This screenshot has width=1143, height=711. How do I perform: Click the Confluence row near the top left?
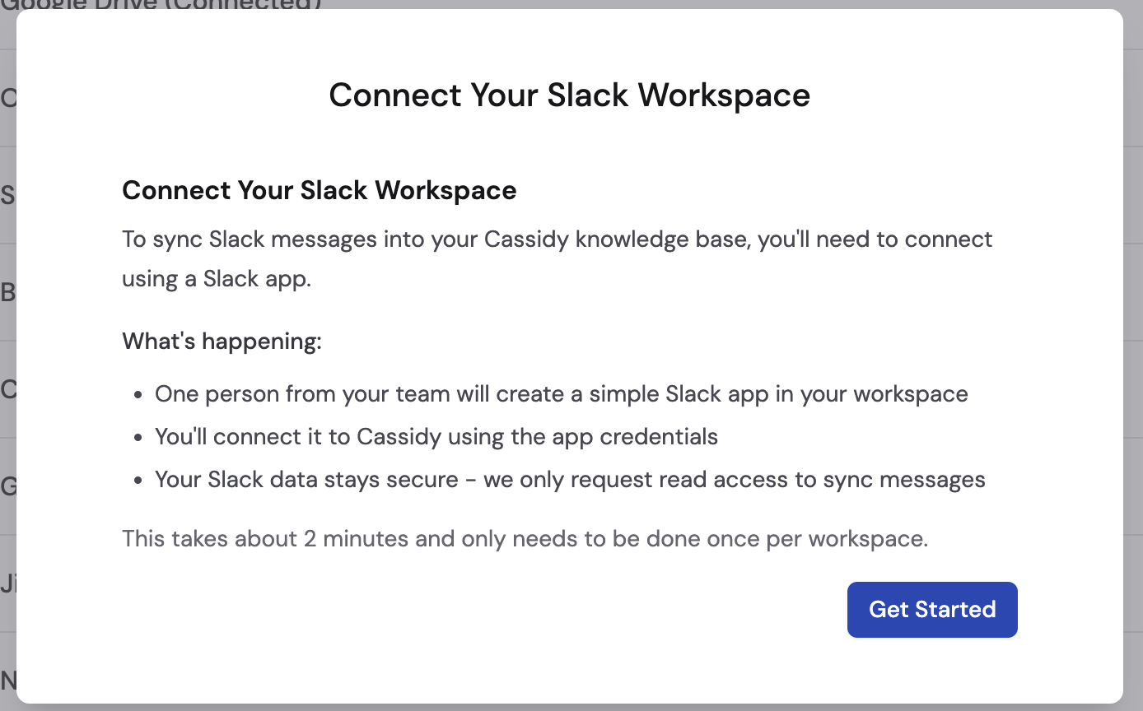click(7, 98)
